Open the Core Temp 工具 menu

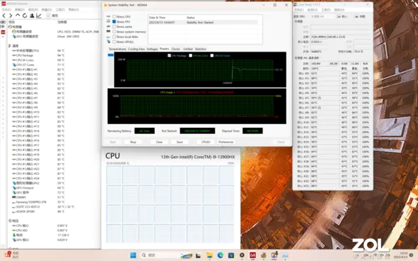tap(326, 10)
